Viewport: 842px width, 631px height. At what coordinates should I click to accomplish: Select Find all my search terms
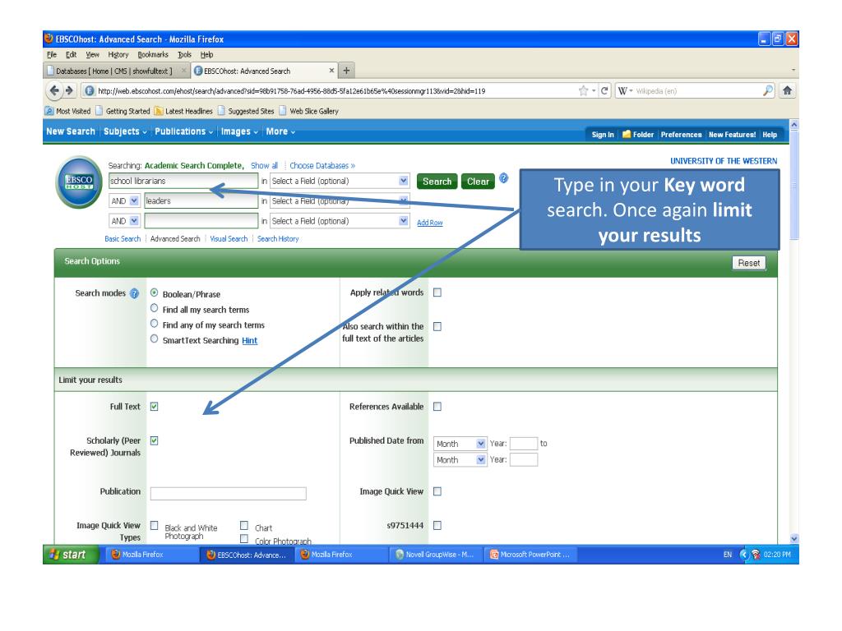pyautogui.click(x=154, y=309)
